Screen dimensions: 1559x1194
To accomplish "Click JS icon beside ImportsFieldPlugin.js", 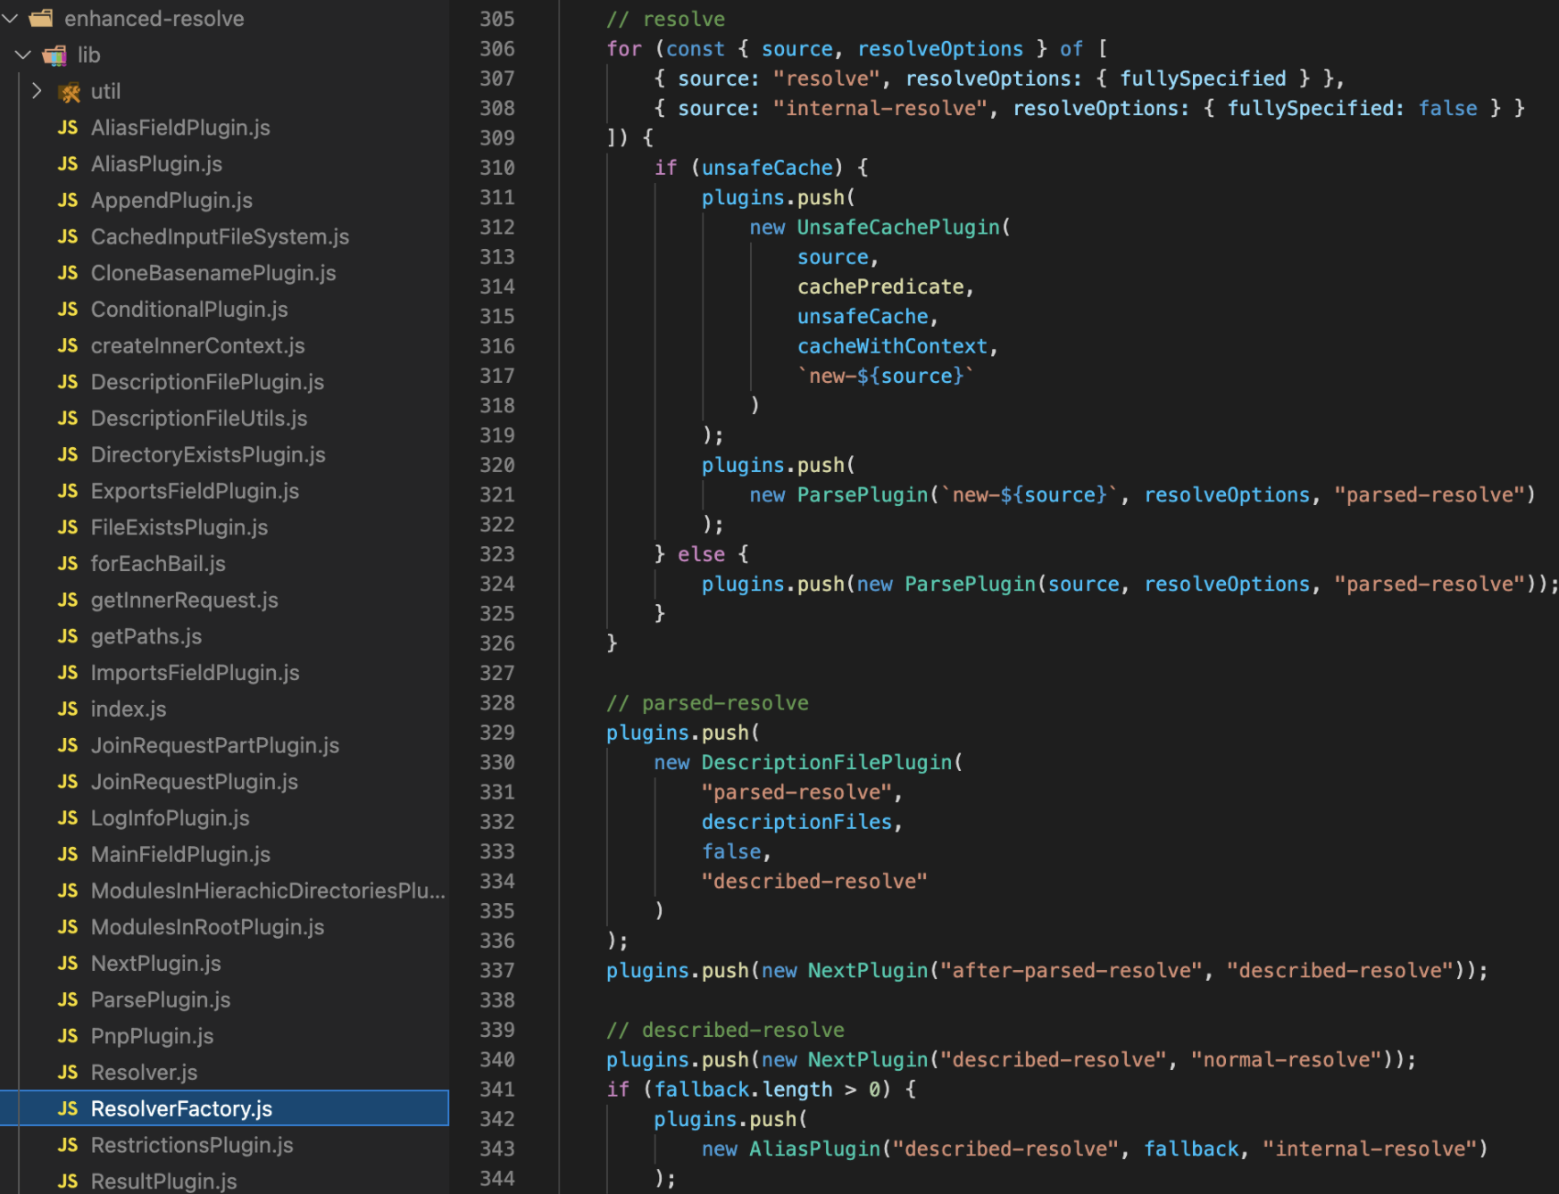I will 68,673.
